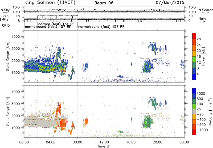Click the 'Nave' legend label
Screen dimensions: 213x148
click(203, 19)
